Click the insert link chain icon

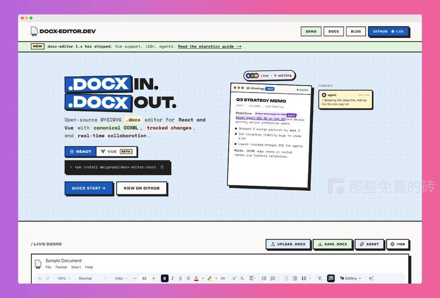point(223,278)
